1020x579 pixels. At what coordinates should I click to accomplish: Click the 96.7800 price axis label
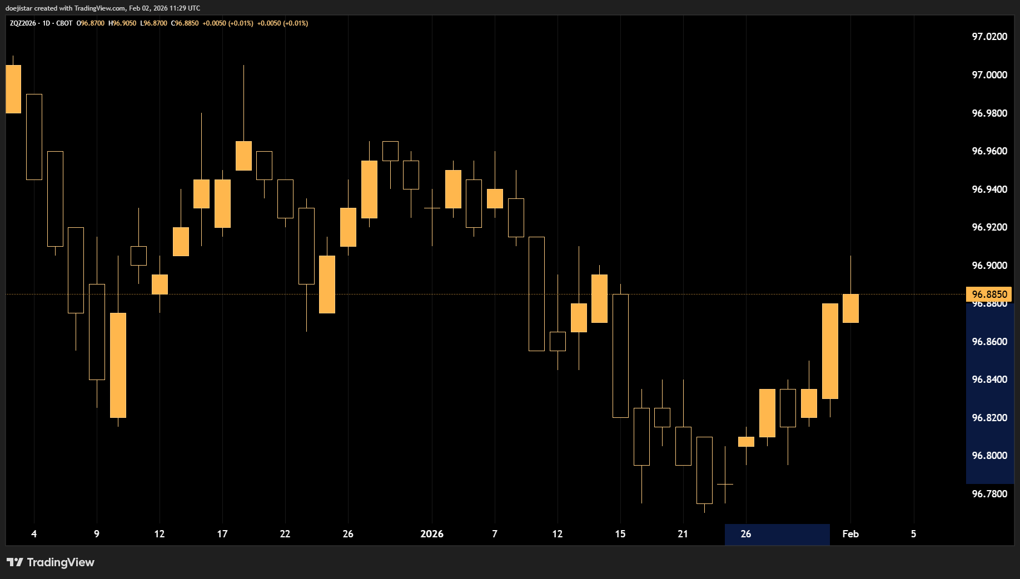[989, 494]
